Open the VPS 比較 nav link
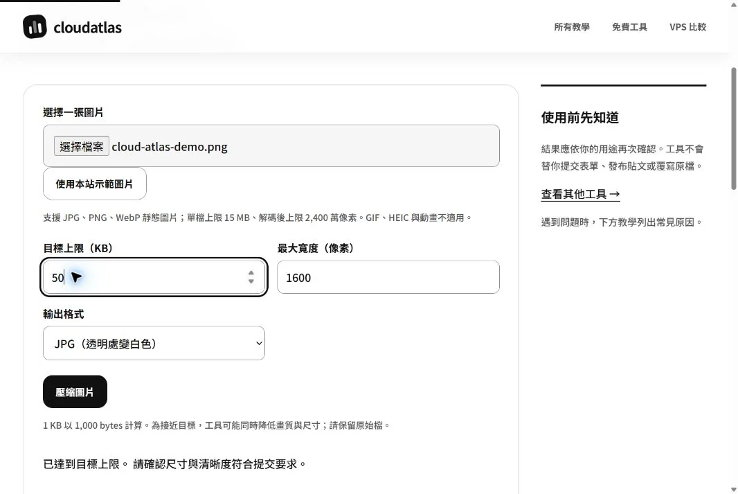The width and height of the screenshot is (738, 494). click(x=687, y=27)
